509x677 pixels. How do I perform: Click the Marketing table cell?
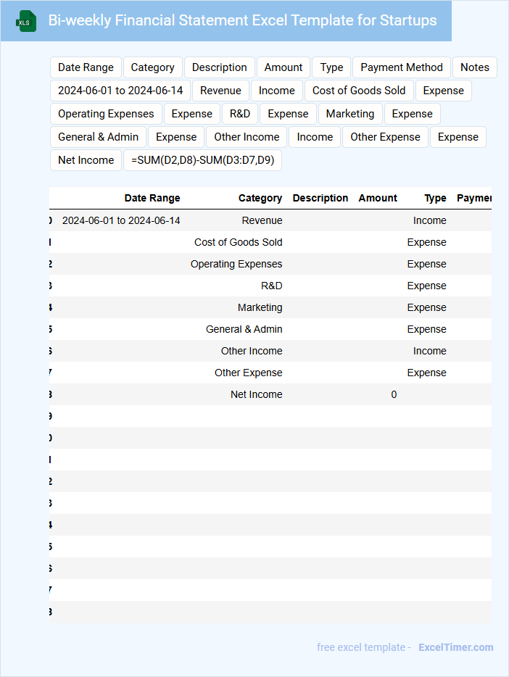point(260,307)
